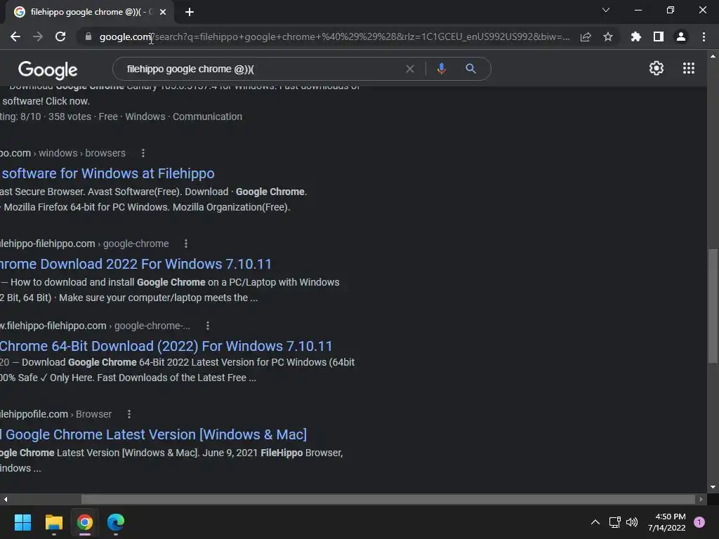Open 'Download 2022 For Windows 7.10.11' result

pyautogui.click(x=136, y=264)
